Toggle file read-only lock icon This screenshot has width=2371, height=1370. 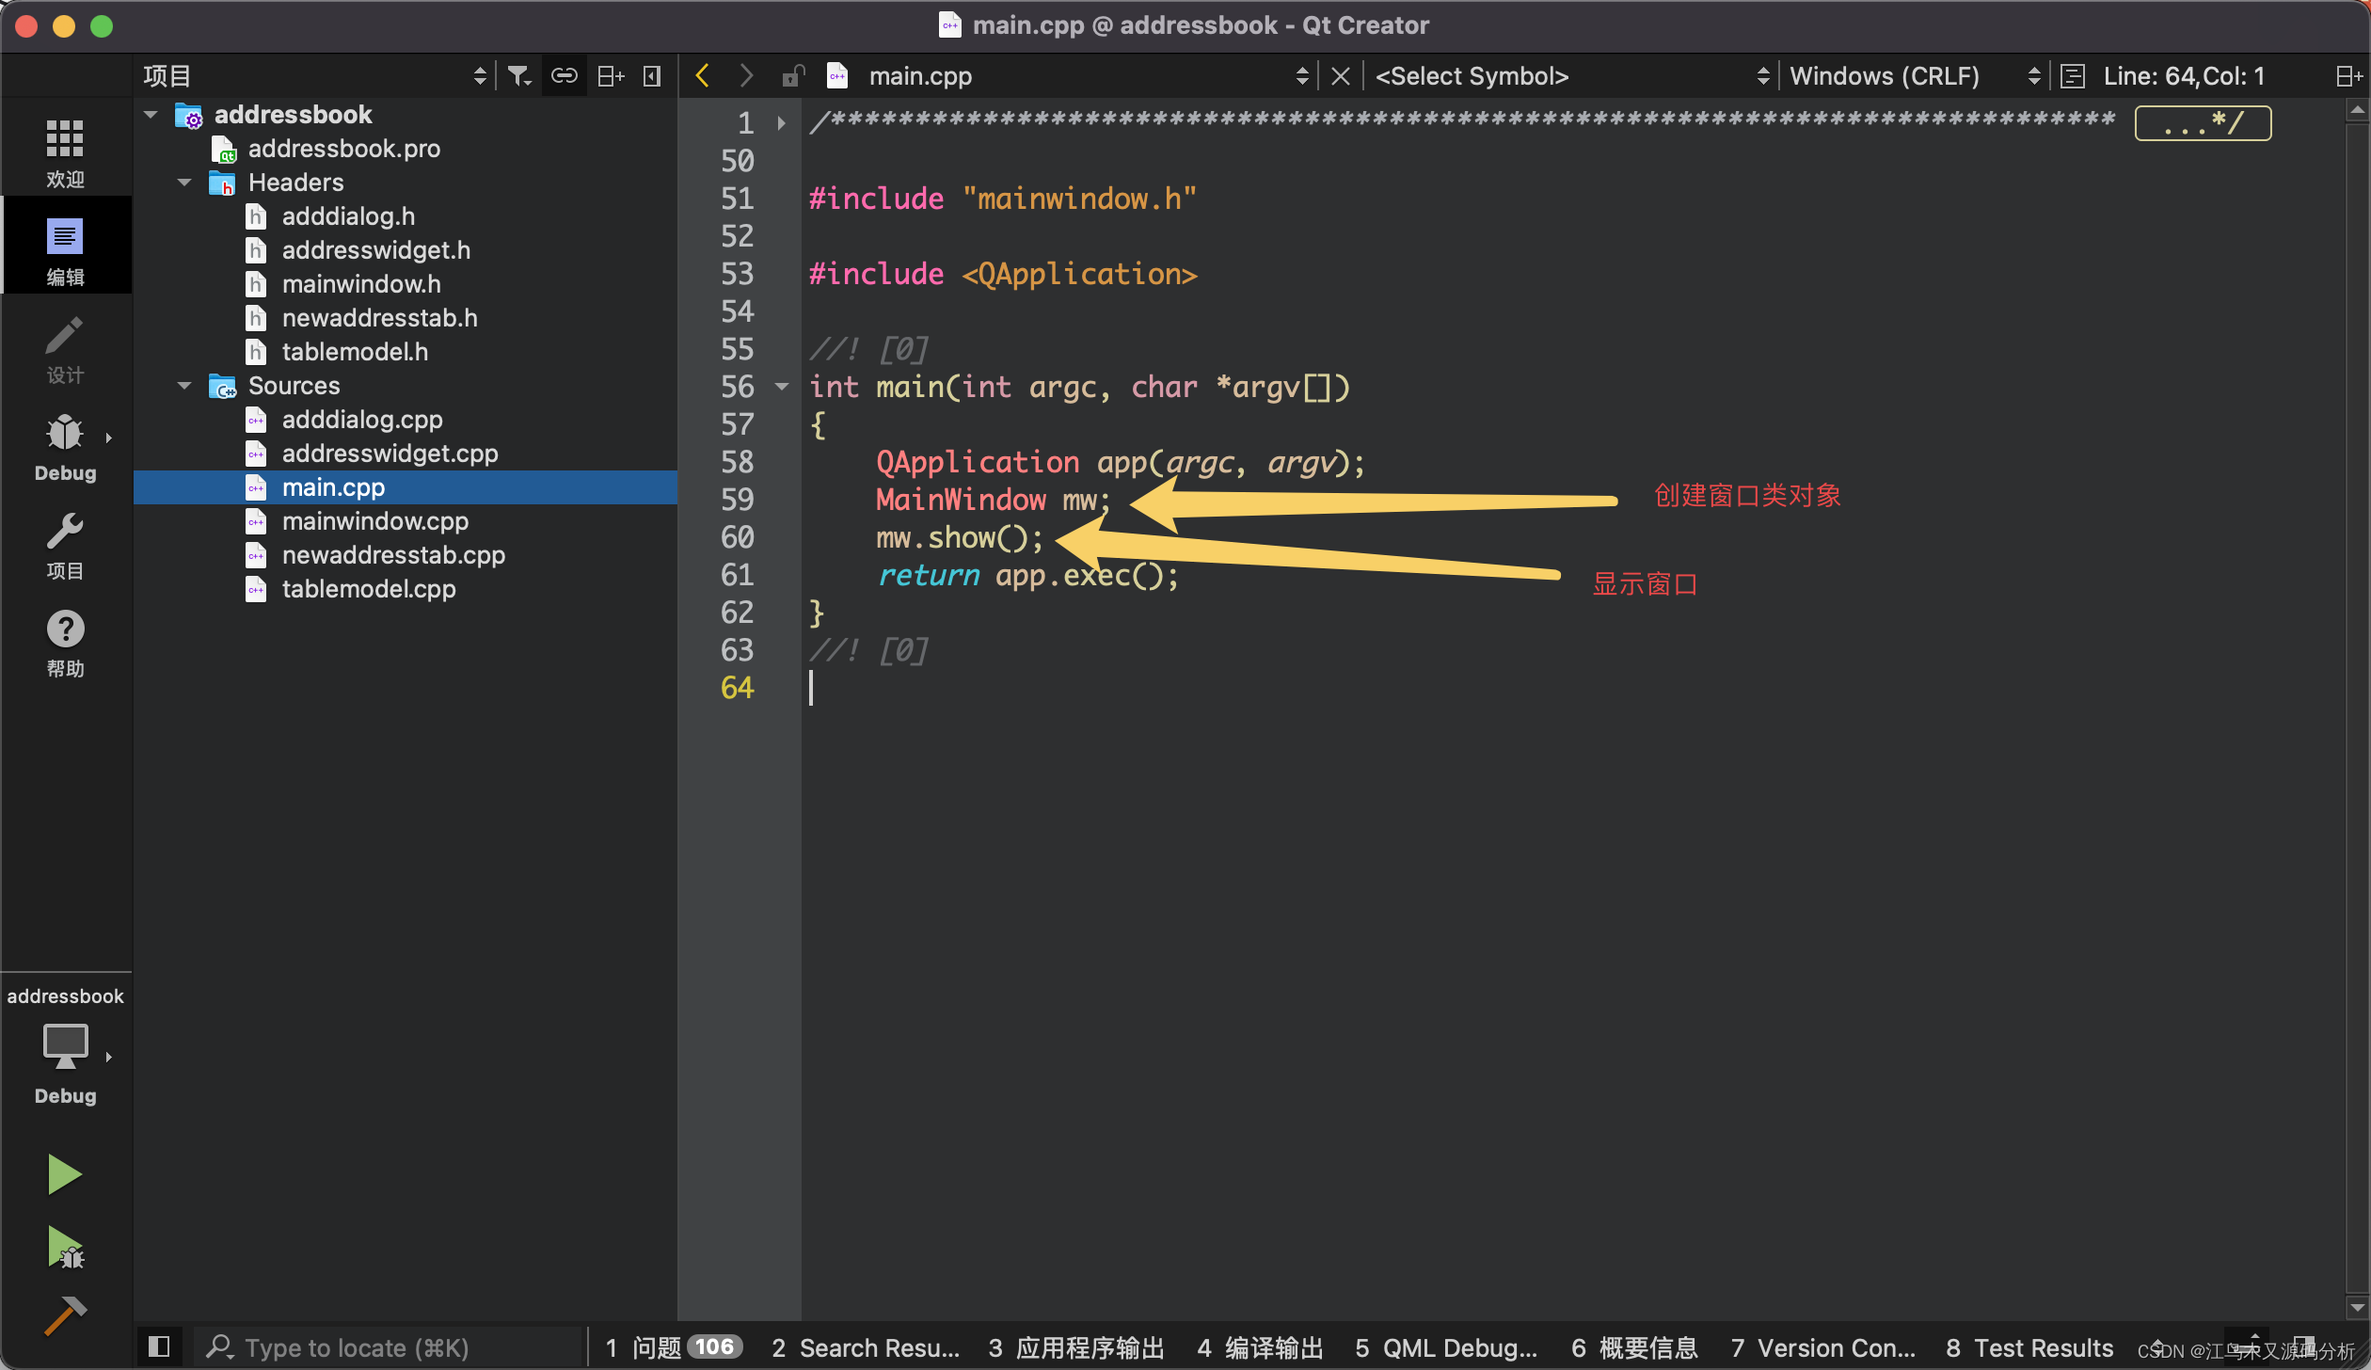coord(793,75)
